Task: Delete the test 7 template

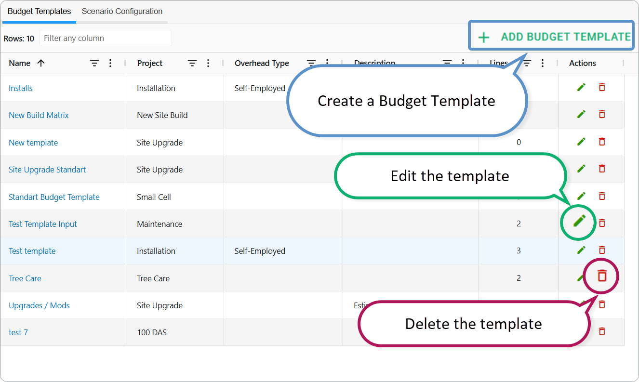Action: pos(602,331)
